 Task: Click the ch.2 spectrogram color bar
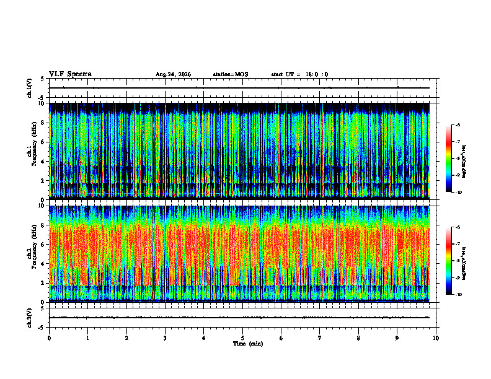click(448, 261)
